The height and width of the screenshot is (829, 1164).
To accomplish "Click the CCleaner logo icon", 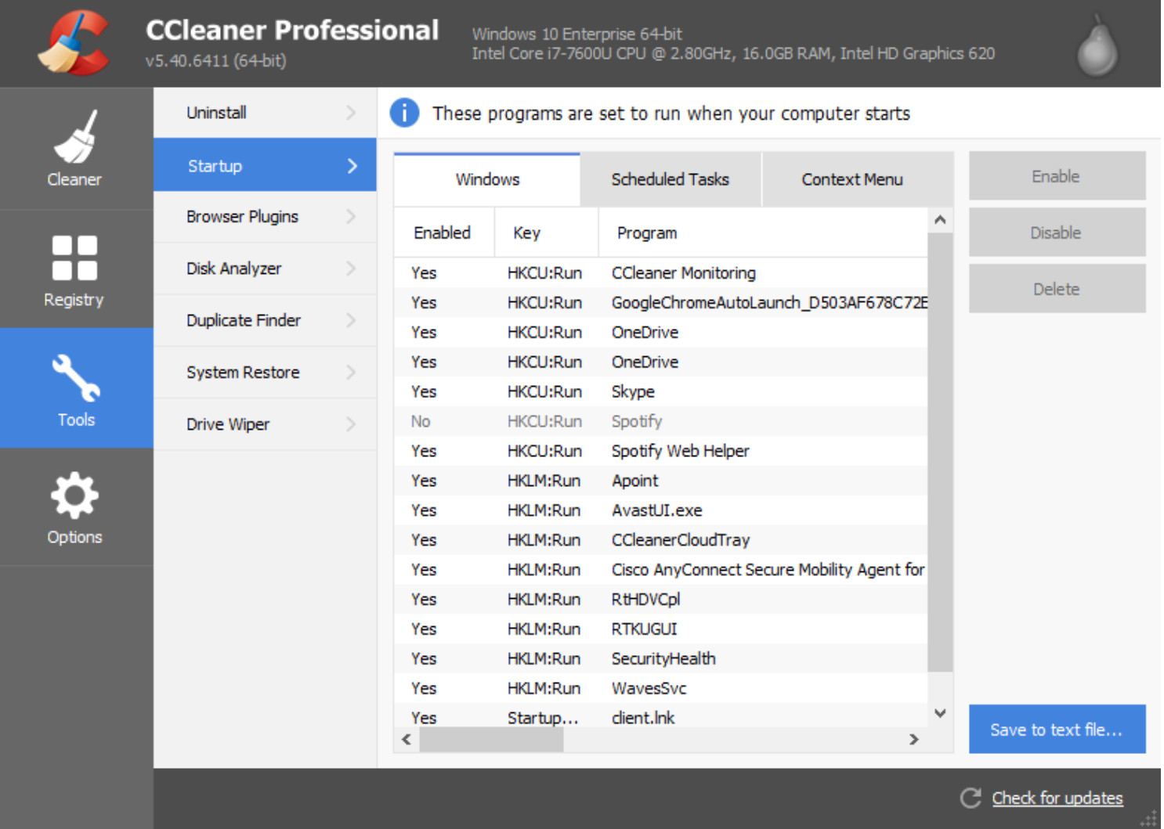I will tap(74, 42).
